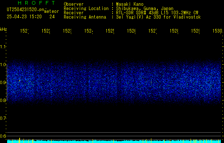Click the meteor label
224x143 pixels.
click(x=52, y=11)
